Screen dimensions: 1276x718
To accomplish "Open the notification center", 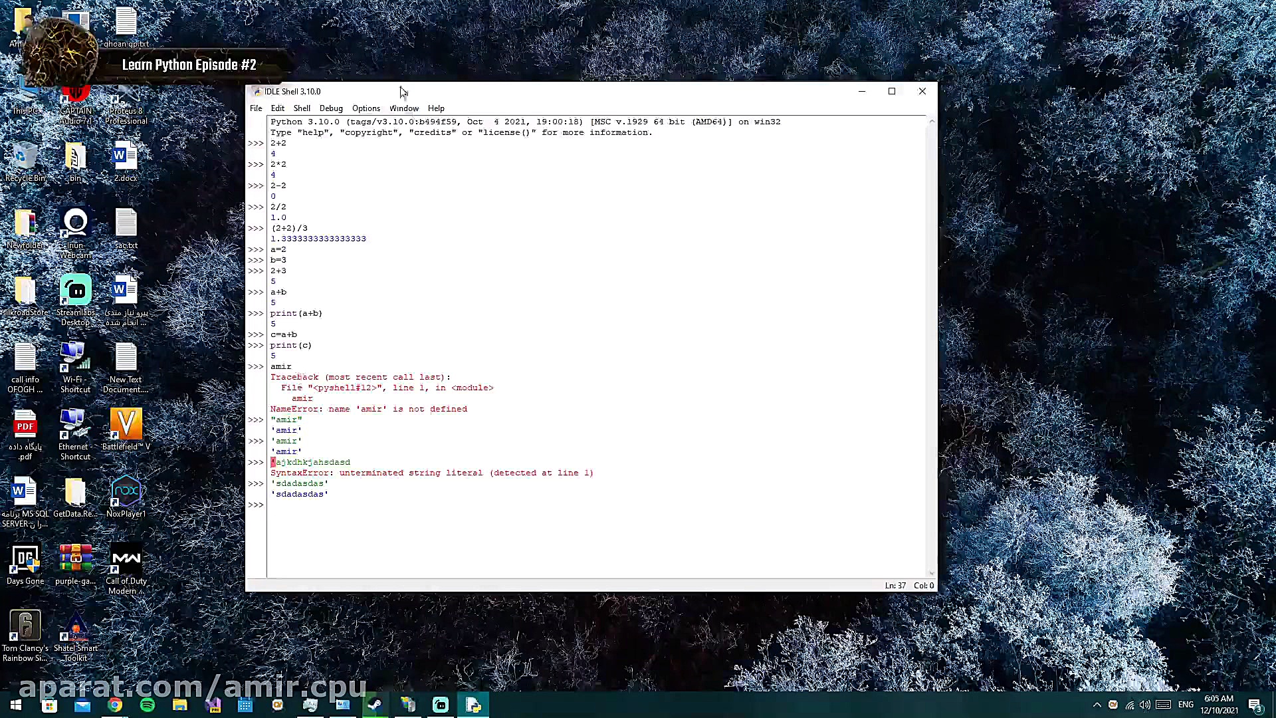I will click(1255, 705).
